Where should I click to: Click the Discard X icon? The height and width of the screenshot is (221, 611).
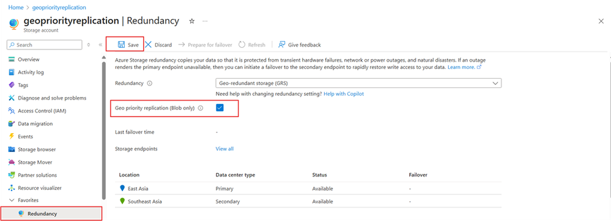(149, 45)
